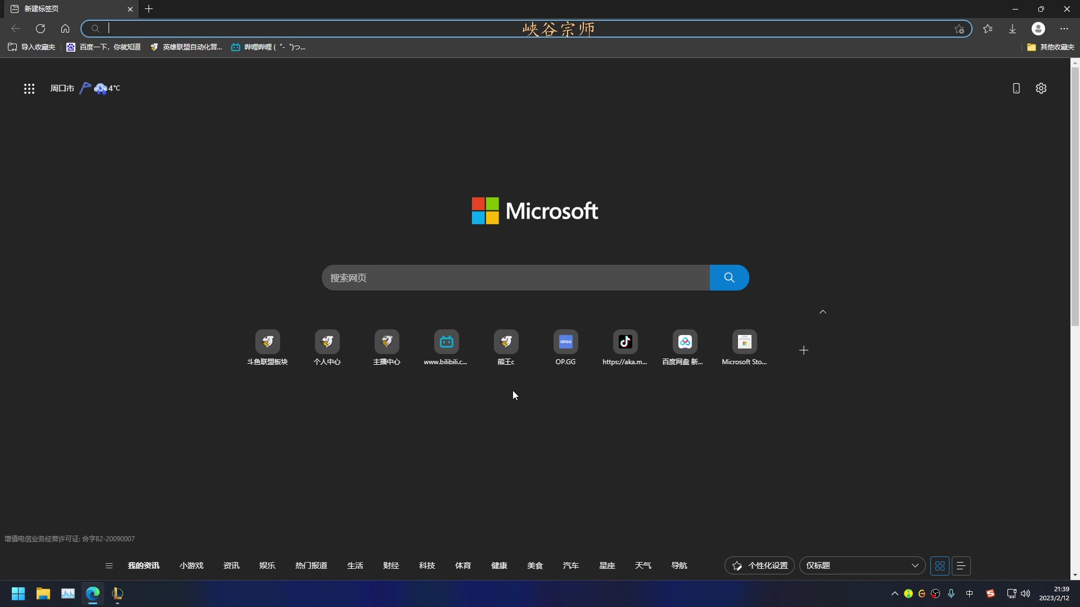Expand the 仅标题 layout dropdown

862,566
